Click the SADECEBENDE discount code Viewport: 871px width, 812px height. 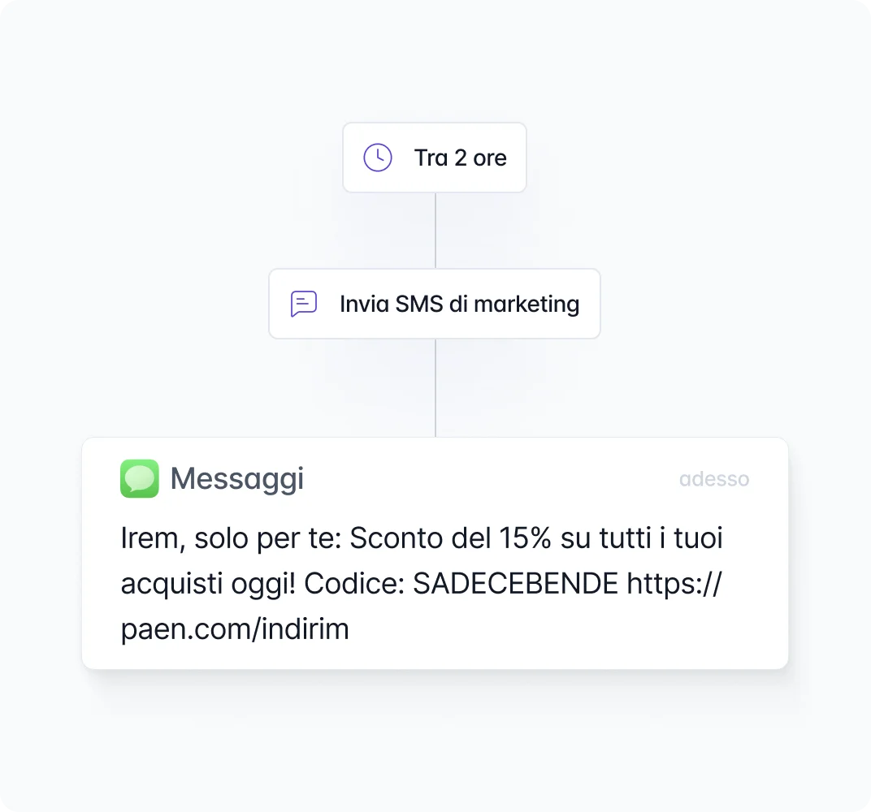pos(515,584)
